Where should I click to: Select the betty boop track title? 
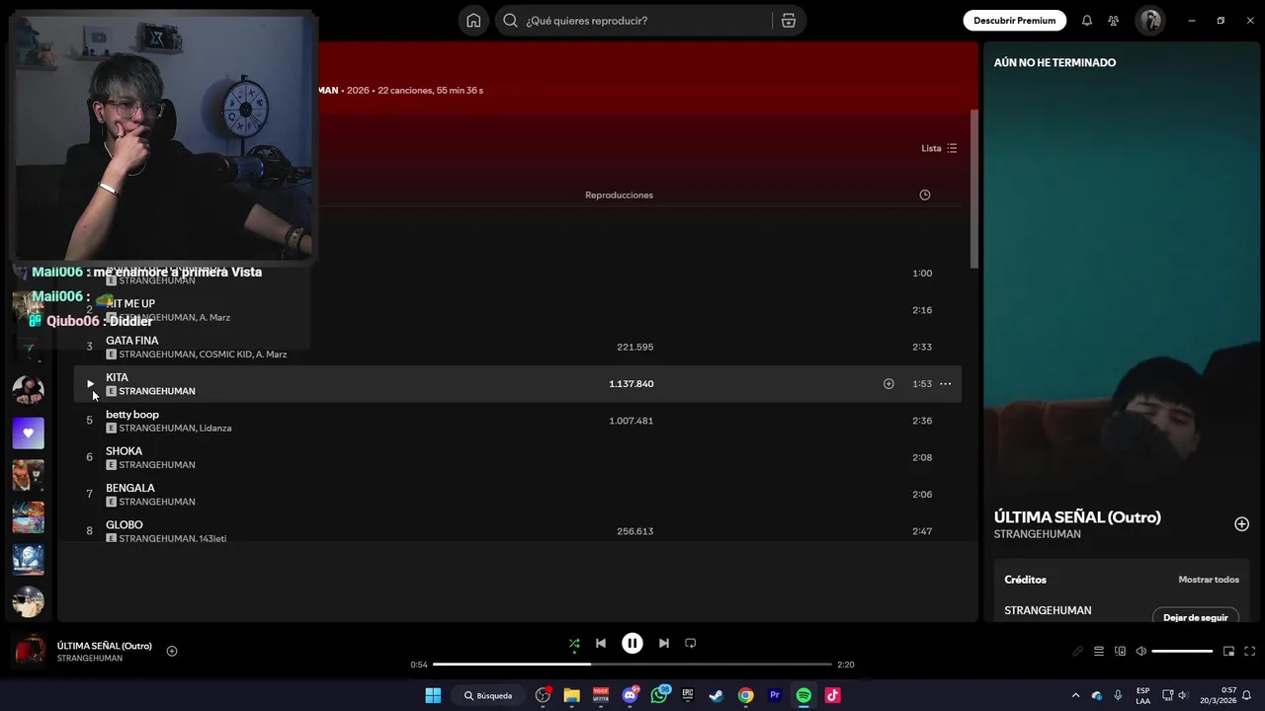132,414
